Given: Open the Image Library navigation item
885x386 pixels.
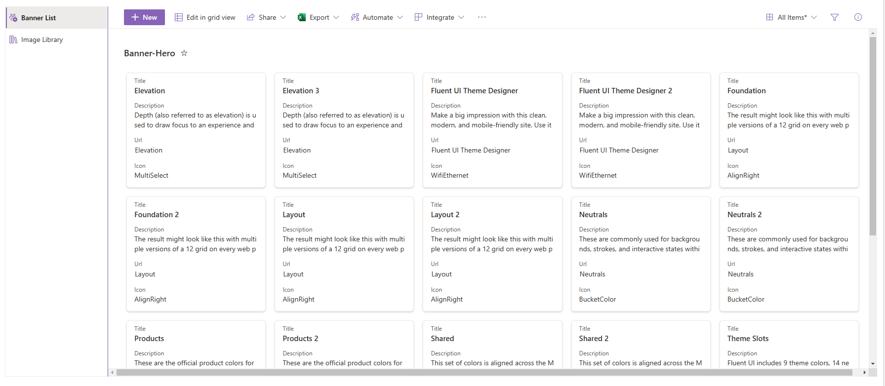Looking at the screenshot, I should 57,39.
